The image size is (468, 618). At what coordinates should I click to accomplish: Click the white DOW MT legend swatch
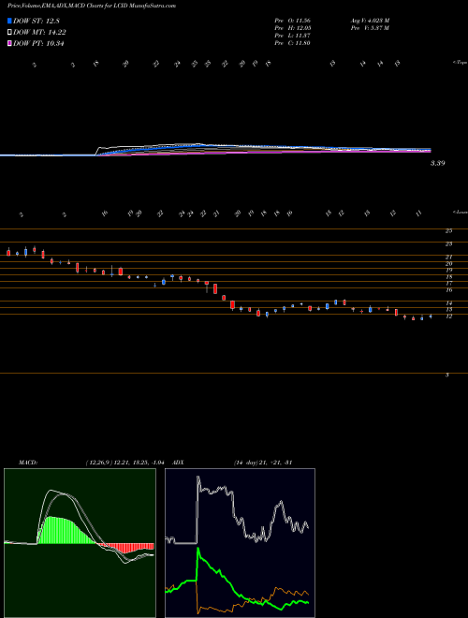pos(9,33)
